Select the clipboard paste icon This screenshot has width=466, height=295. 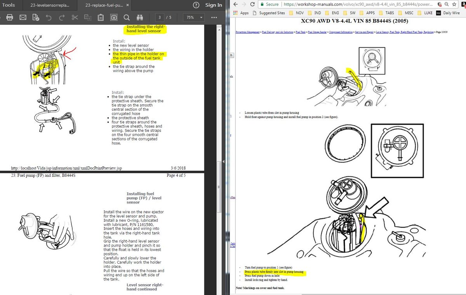tap(101, 17)
